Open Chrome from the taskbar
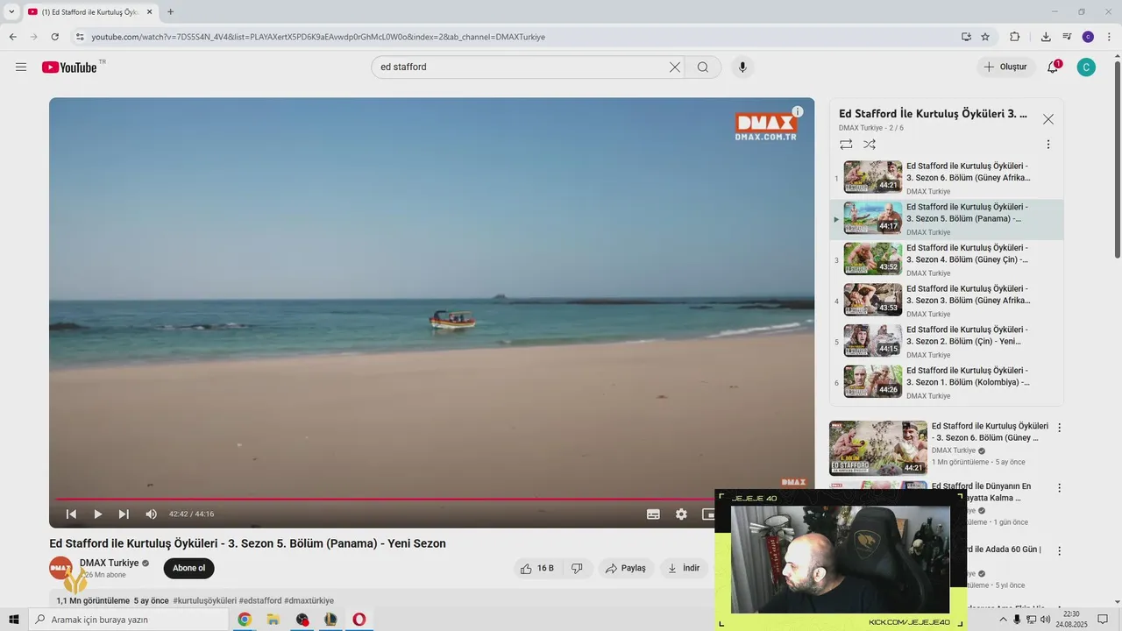The height and width of the screenshot is (631, 1122). tap(245, 620)
